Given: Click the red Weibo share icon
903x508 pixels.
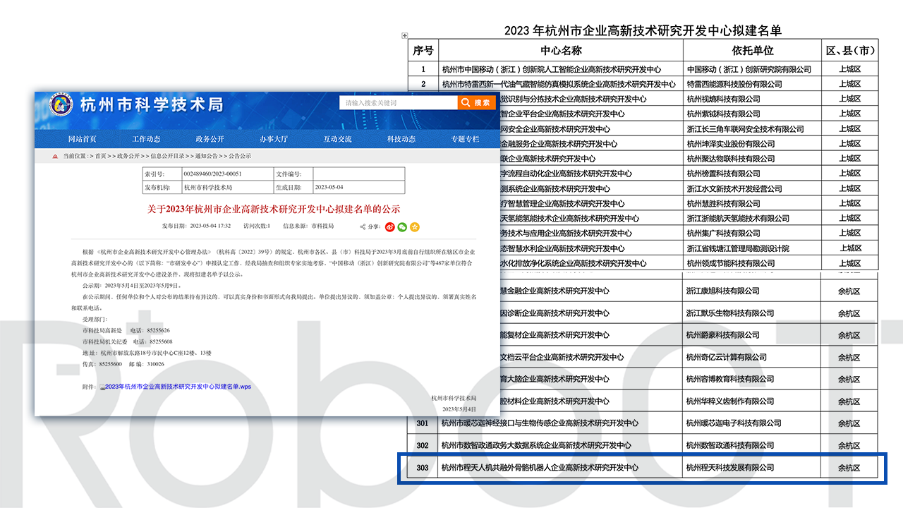Looking at the screenshot, I should (x=389, y=227).
